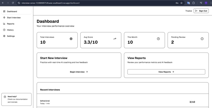Click the Total Interviews target icon
This screenshot has height=108, width=212.
(71, 39)
